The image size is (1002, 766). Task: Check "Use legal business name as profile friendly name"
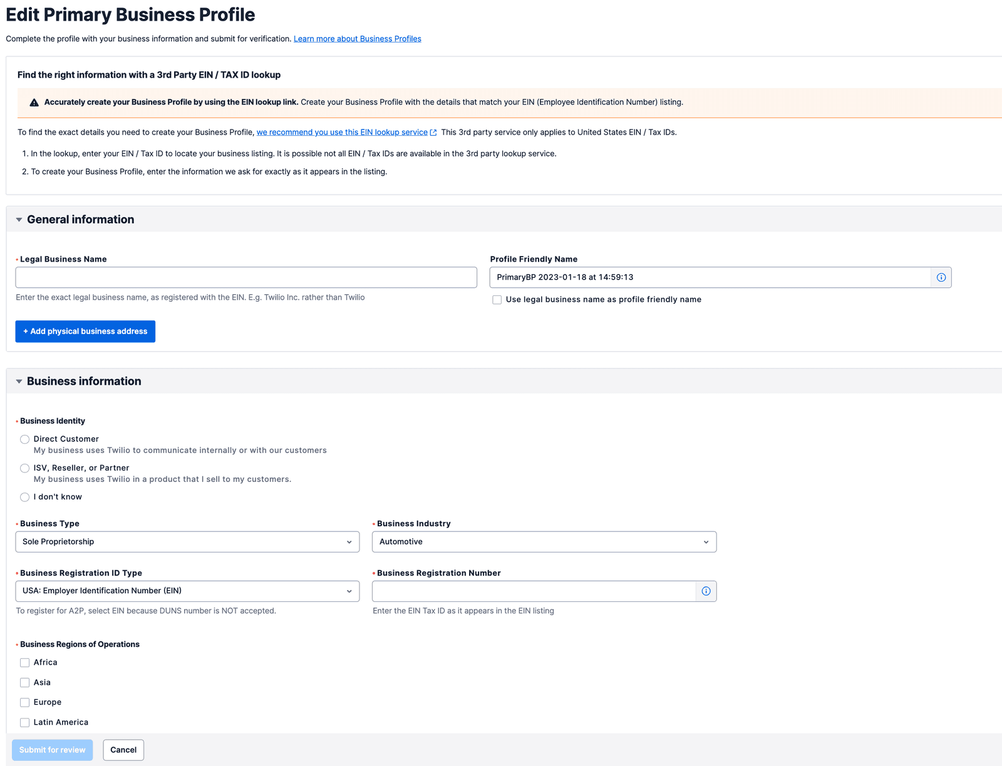tap(497, 300)
